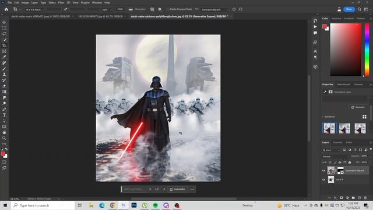Select the Hand tool
Screen dimensions: 373x210
point(4,132)
